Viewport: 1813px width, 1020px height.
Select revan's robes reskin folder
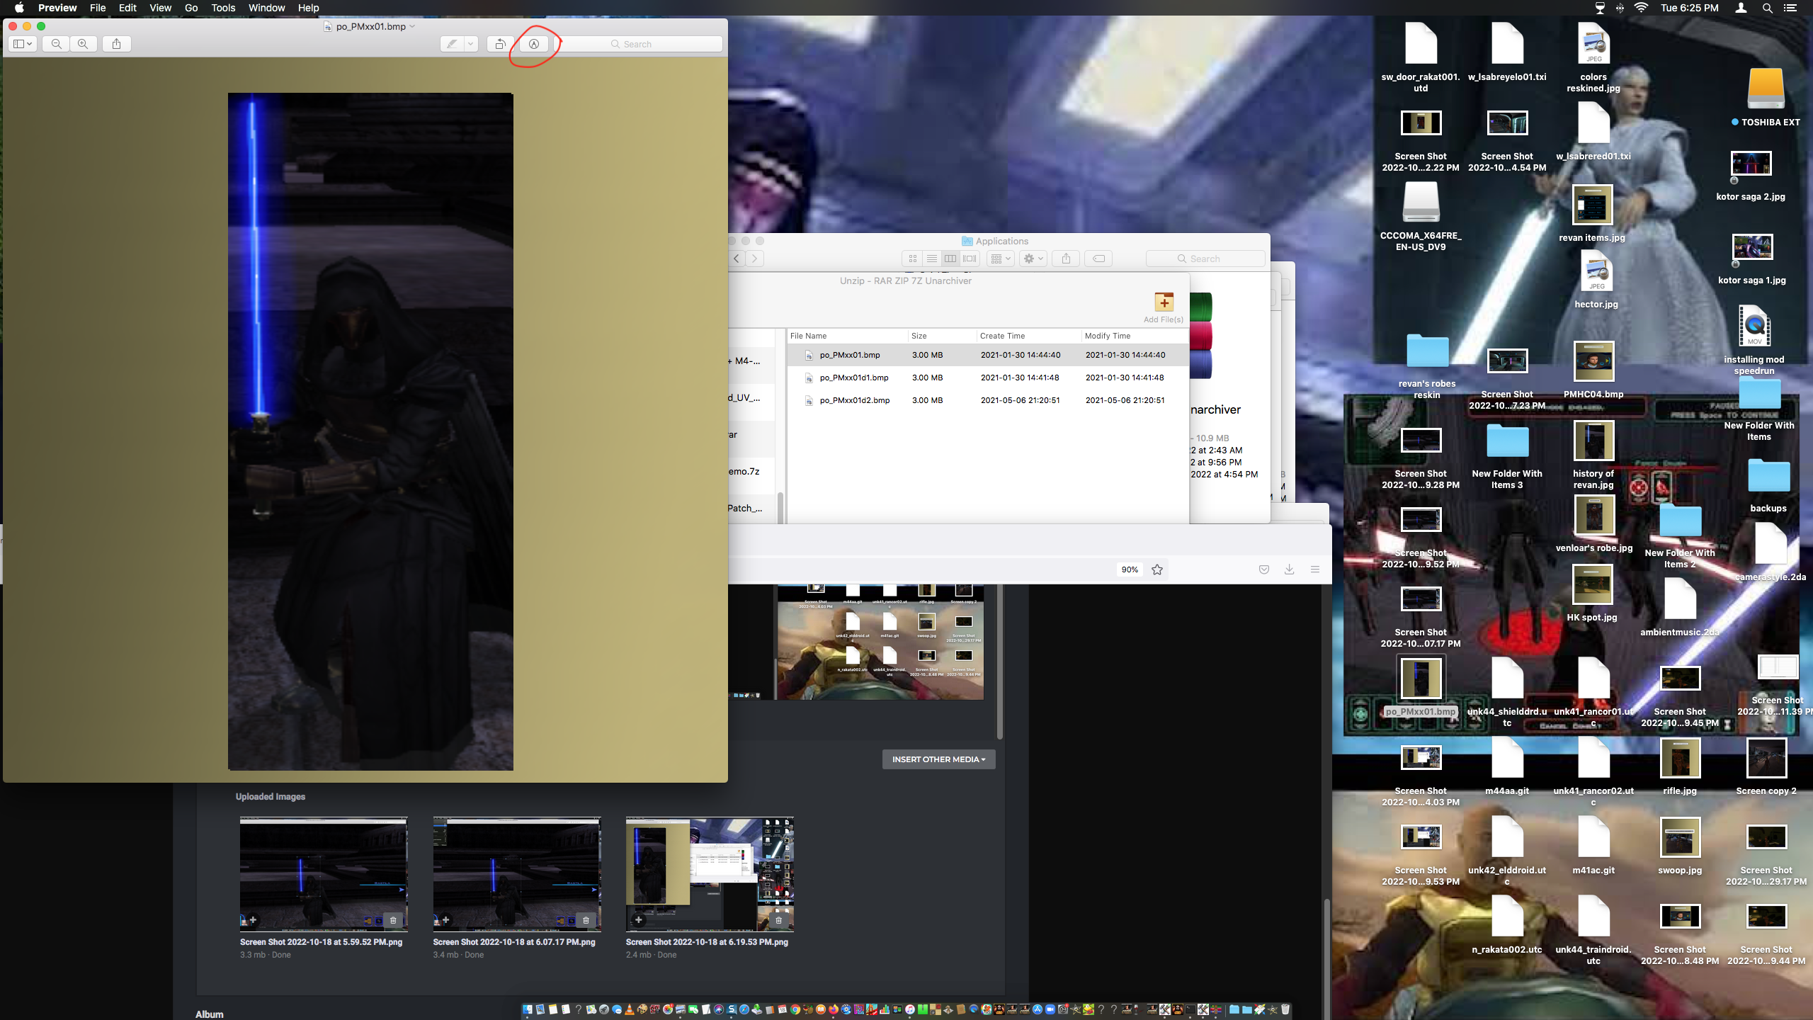(x=1427, y=367)
